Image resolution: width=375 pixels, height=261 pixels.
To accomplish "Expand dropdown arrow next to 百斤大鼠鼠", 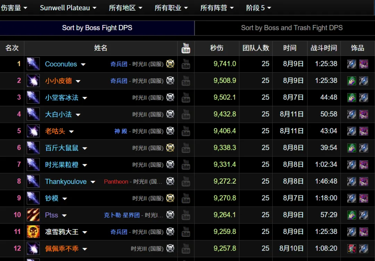I will pos(85,149).
